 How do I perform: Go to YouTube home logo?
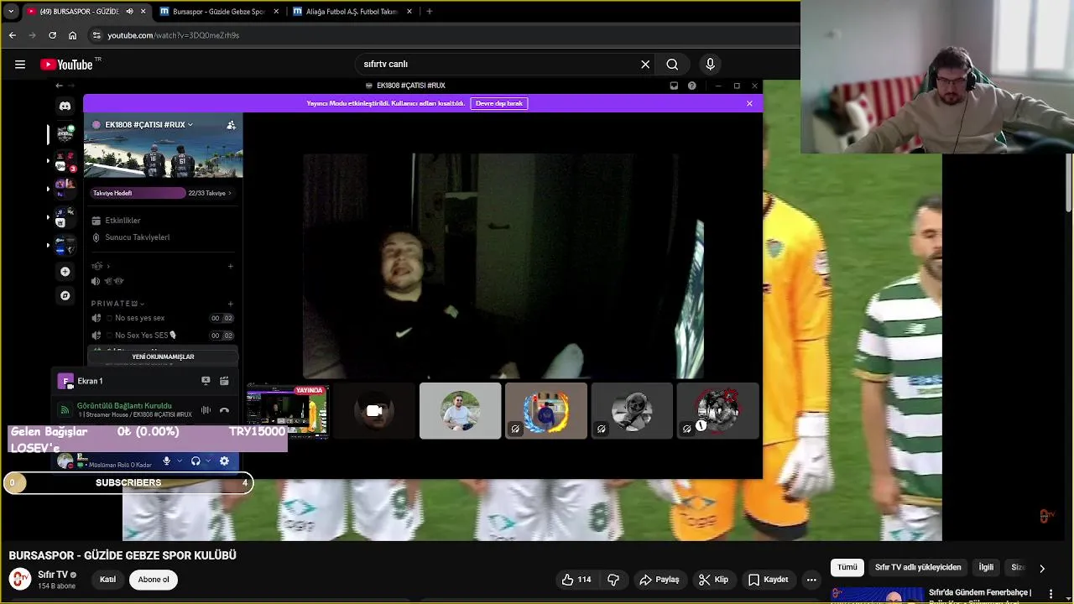(x=66, y=65)
